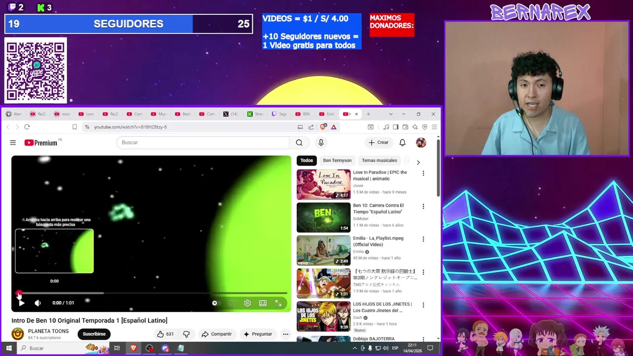Image resolution: width=633 pixels, height=356 pixels.
Task: Open Task View on taskbar
Action: 117,348
